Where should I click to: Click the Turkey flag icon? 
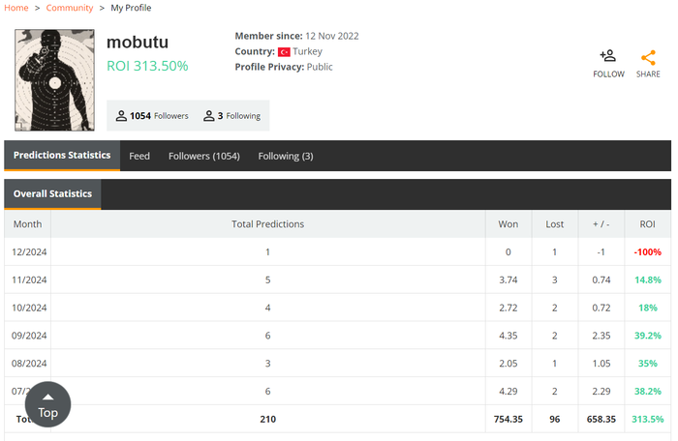coord(284,51)
